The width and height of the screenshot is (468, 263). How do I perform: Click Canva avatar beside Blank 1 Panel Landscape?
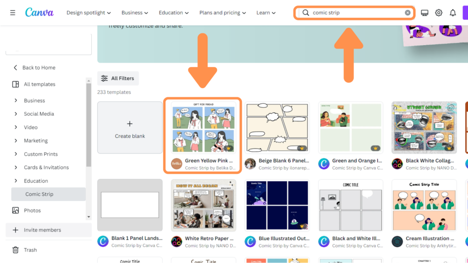point(103,241)
